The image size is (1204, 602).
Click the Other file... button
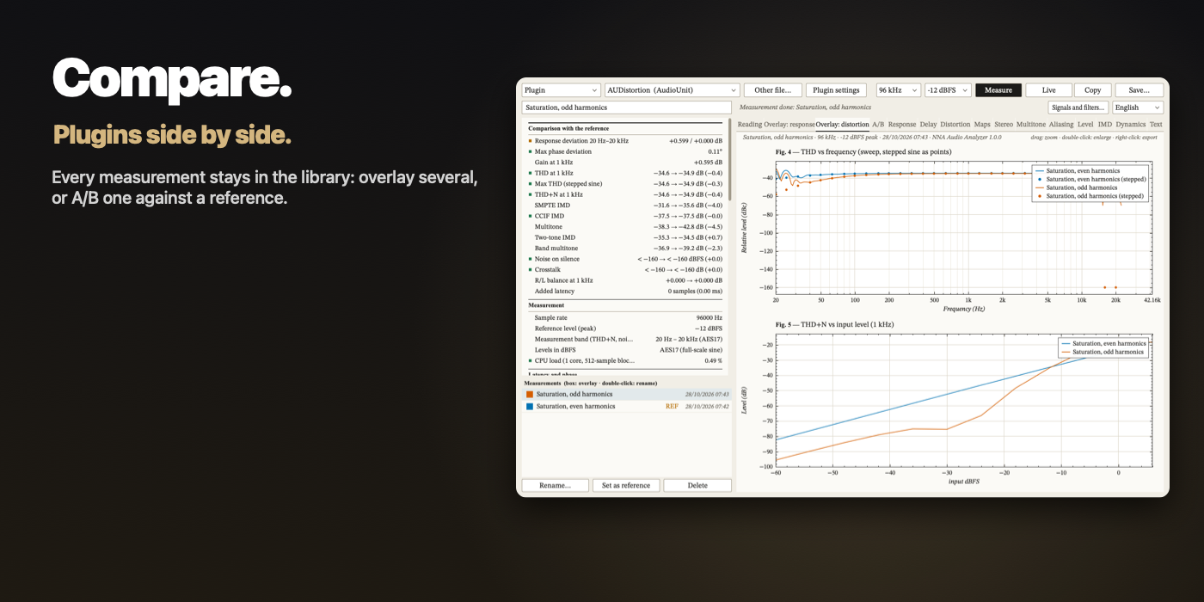(773, 90)
